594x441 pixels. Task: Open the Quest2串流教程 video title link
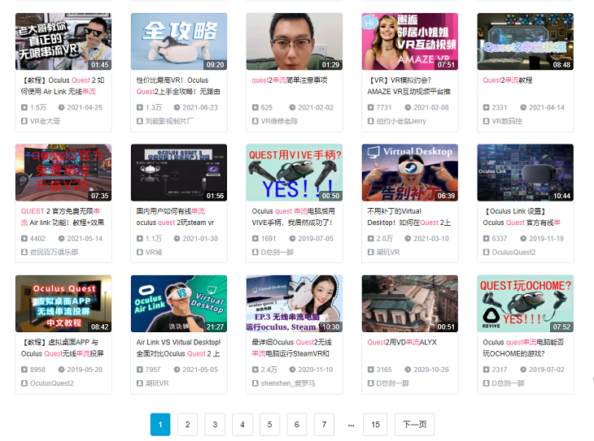[x=508, y=80]
